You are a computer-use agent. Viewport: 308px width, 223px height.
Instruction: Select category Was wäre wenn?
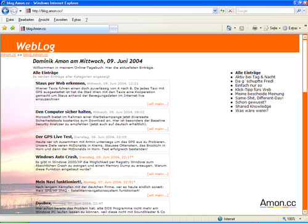(x=252, y=110)
